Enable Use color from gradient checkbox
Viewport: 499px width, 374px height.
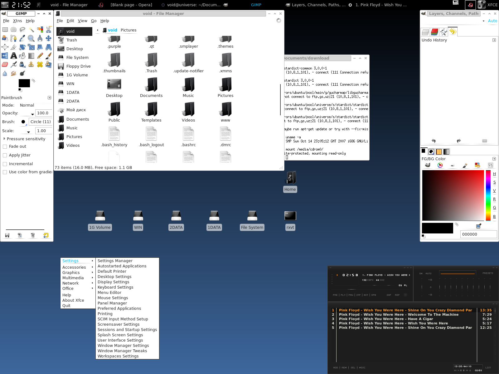[5, 172]
